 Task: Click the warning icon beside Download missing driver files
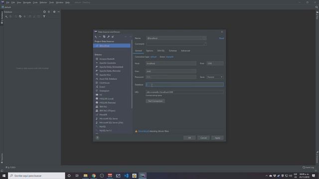pos(136,131)
